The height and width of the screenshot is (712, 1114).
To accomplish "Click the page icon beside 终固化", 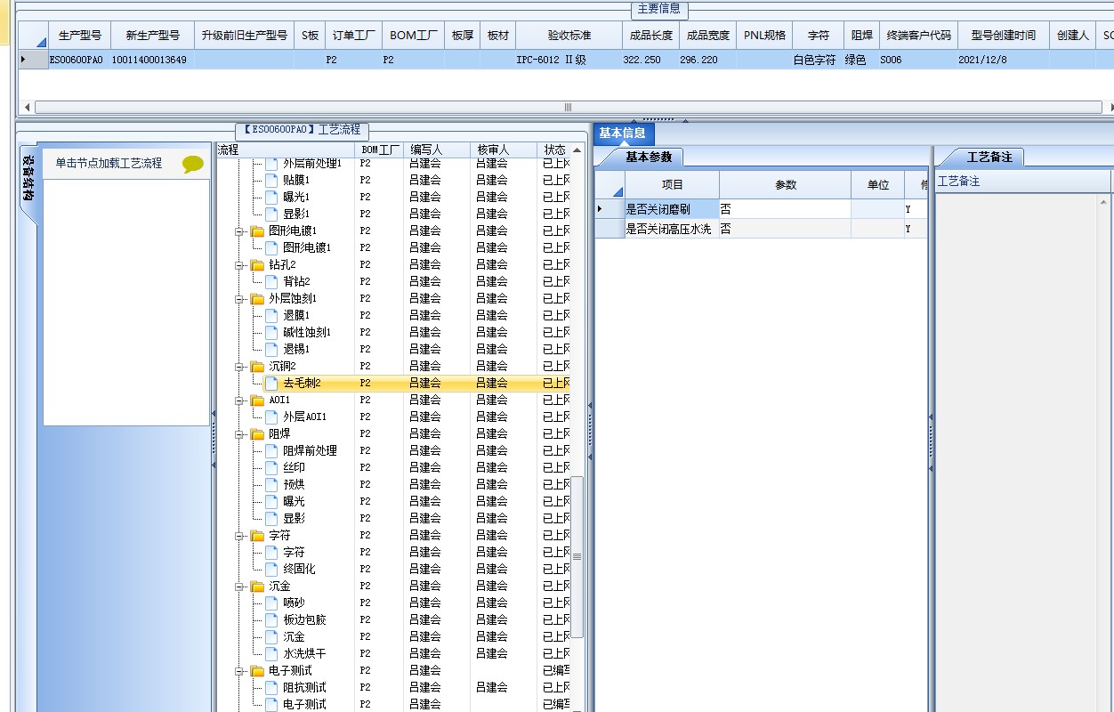I will point(271,569).
